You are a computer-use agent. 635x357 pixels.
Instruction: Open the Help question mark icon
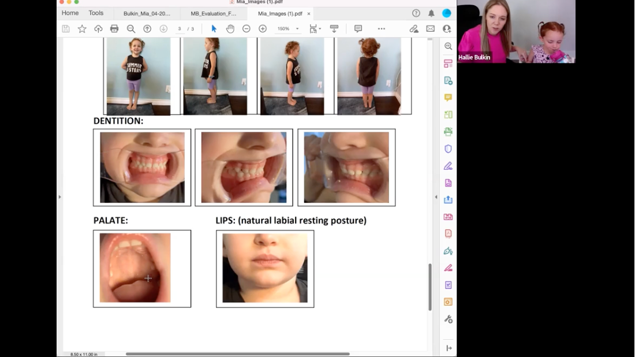416,13
